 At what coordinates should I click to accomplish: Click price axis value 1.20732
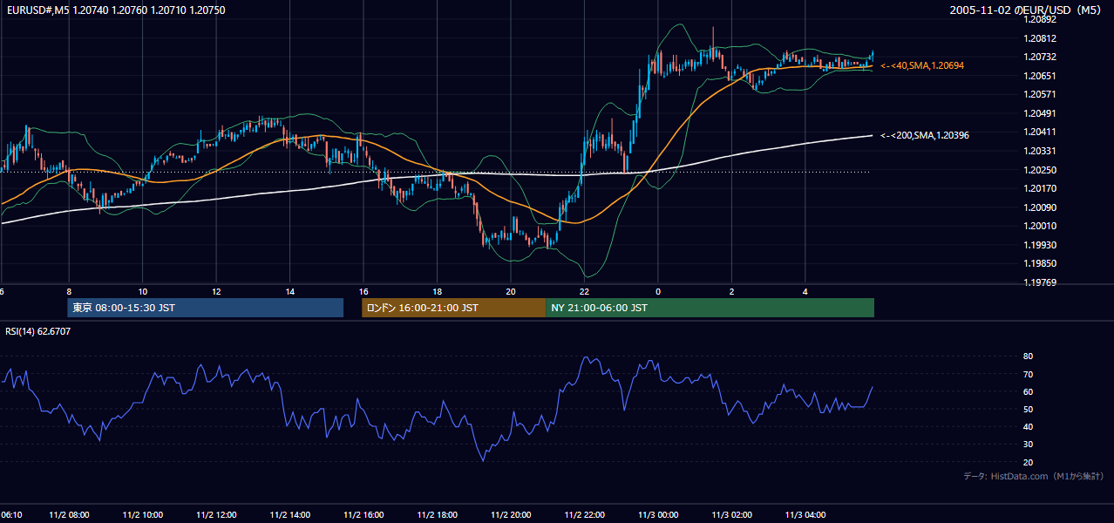(x=1039, y=57)
